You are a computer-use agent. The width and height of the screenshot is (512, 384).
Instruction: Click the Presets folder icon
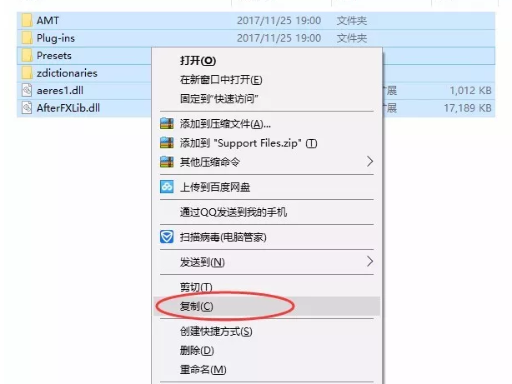click(27, 56)
